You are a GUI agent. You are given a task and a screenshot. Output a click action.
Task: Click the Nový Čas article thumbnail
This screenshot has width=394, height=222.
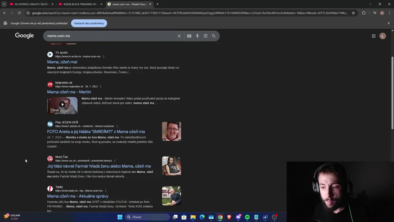click(171, 166)
